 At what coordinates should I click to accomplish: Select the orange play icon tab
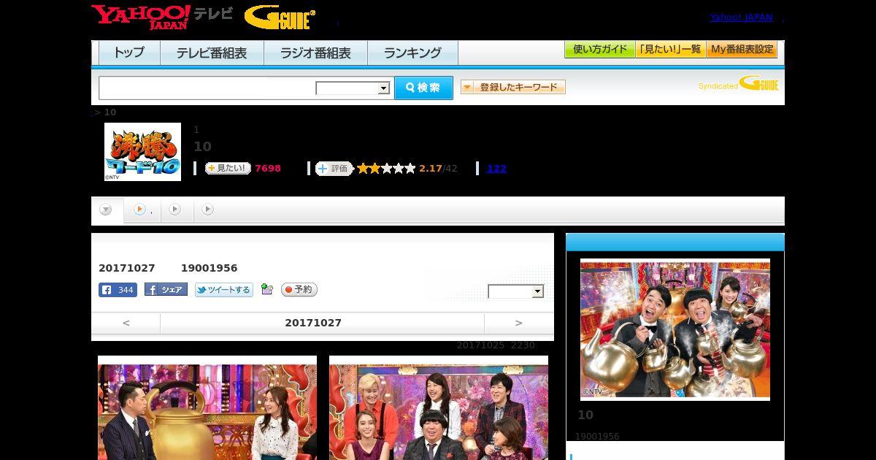point(142,210)
